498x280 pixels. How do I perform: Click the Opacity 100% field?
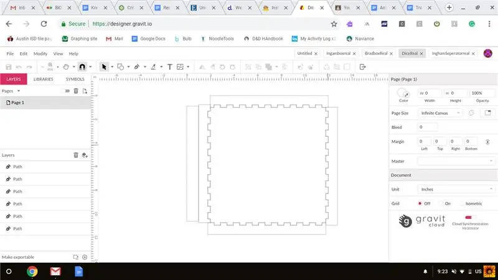(482, 93)
